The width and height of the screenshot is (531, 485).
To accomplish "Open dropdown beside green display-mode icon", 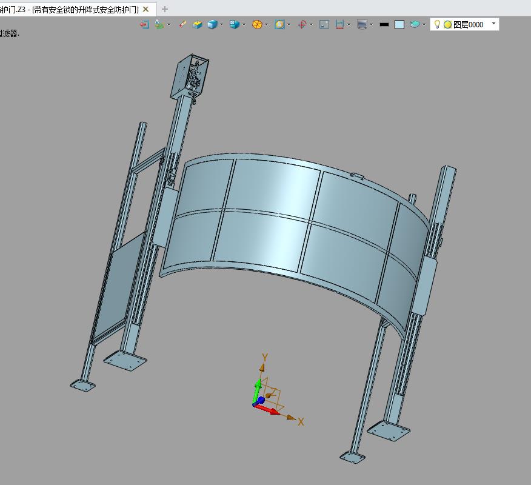I will coord(169,25).
